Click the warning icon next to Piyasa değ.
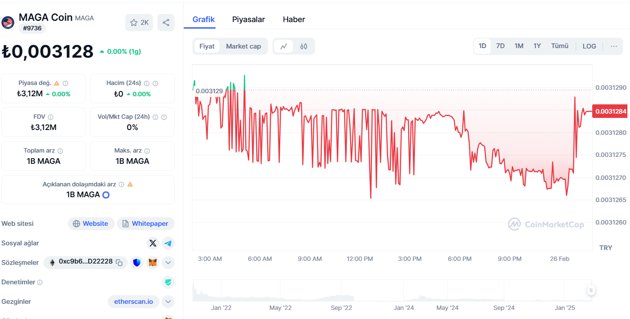The height and width of the screenshot is (319, 630). 56,83
